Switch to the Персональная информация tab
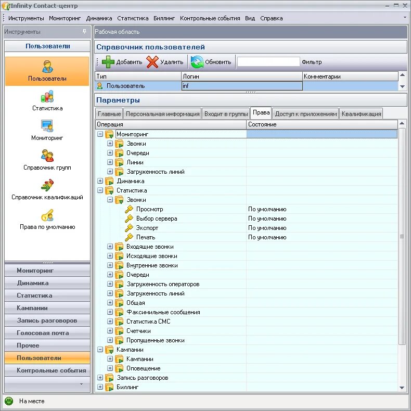This screenshot has height=411, width=411. coord(162,114)
